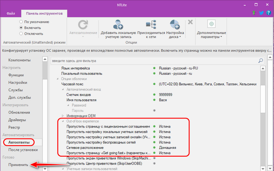This screenshot has height=171, width=274.
Task: Open Компоненты in the sidebar
Action: 20,60
